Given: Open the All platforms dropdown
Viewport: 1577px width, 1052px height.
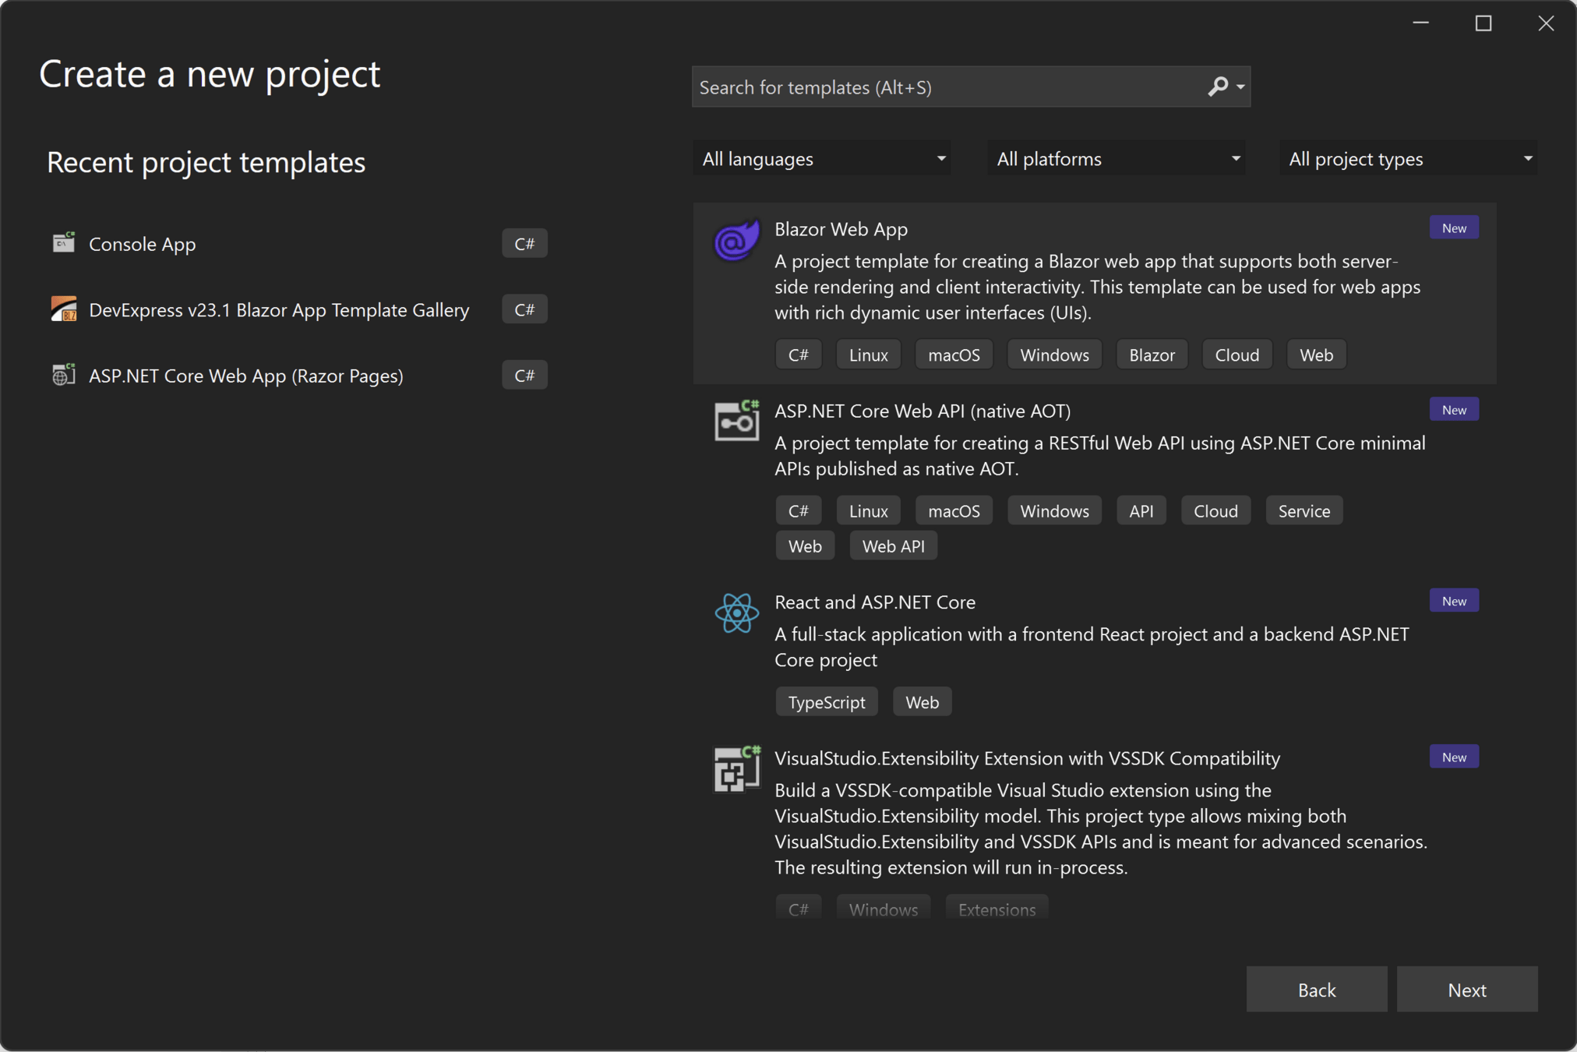Looking at the screenshot, I should click(x=1116, y=159).
